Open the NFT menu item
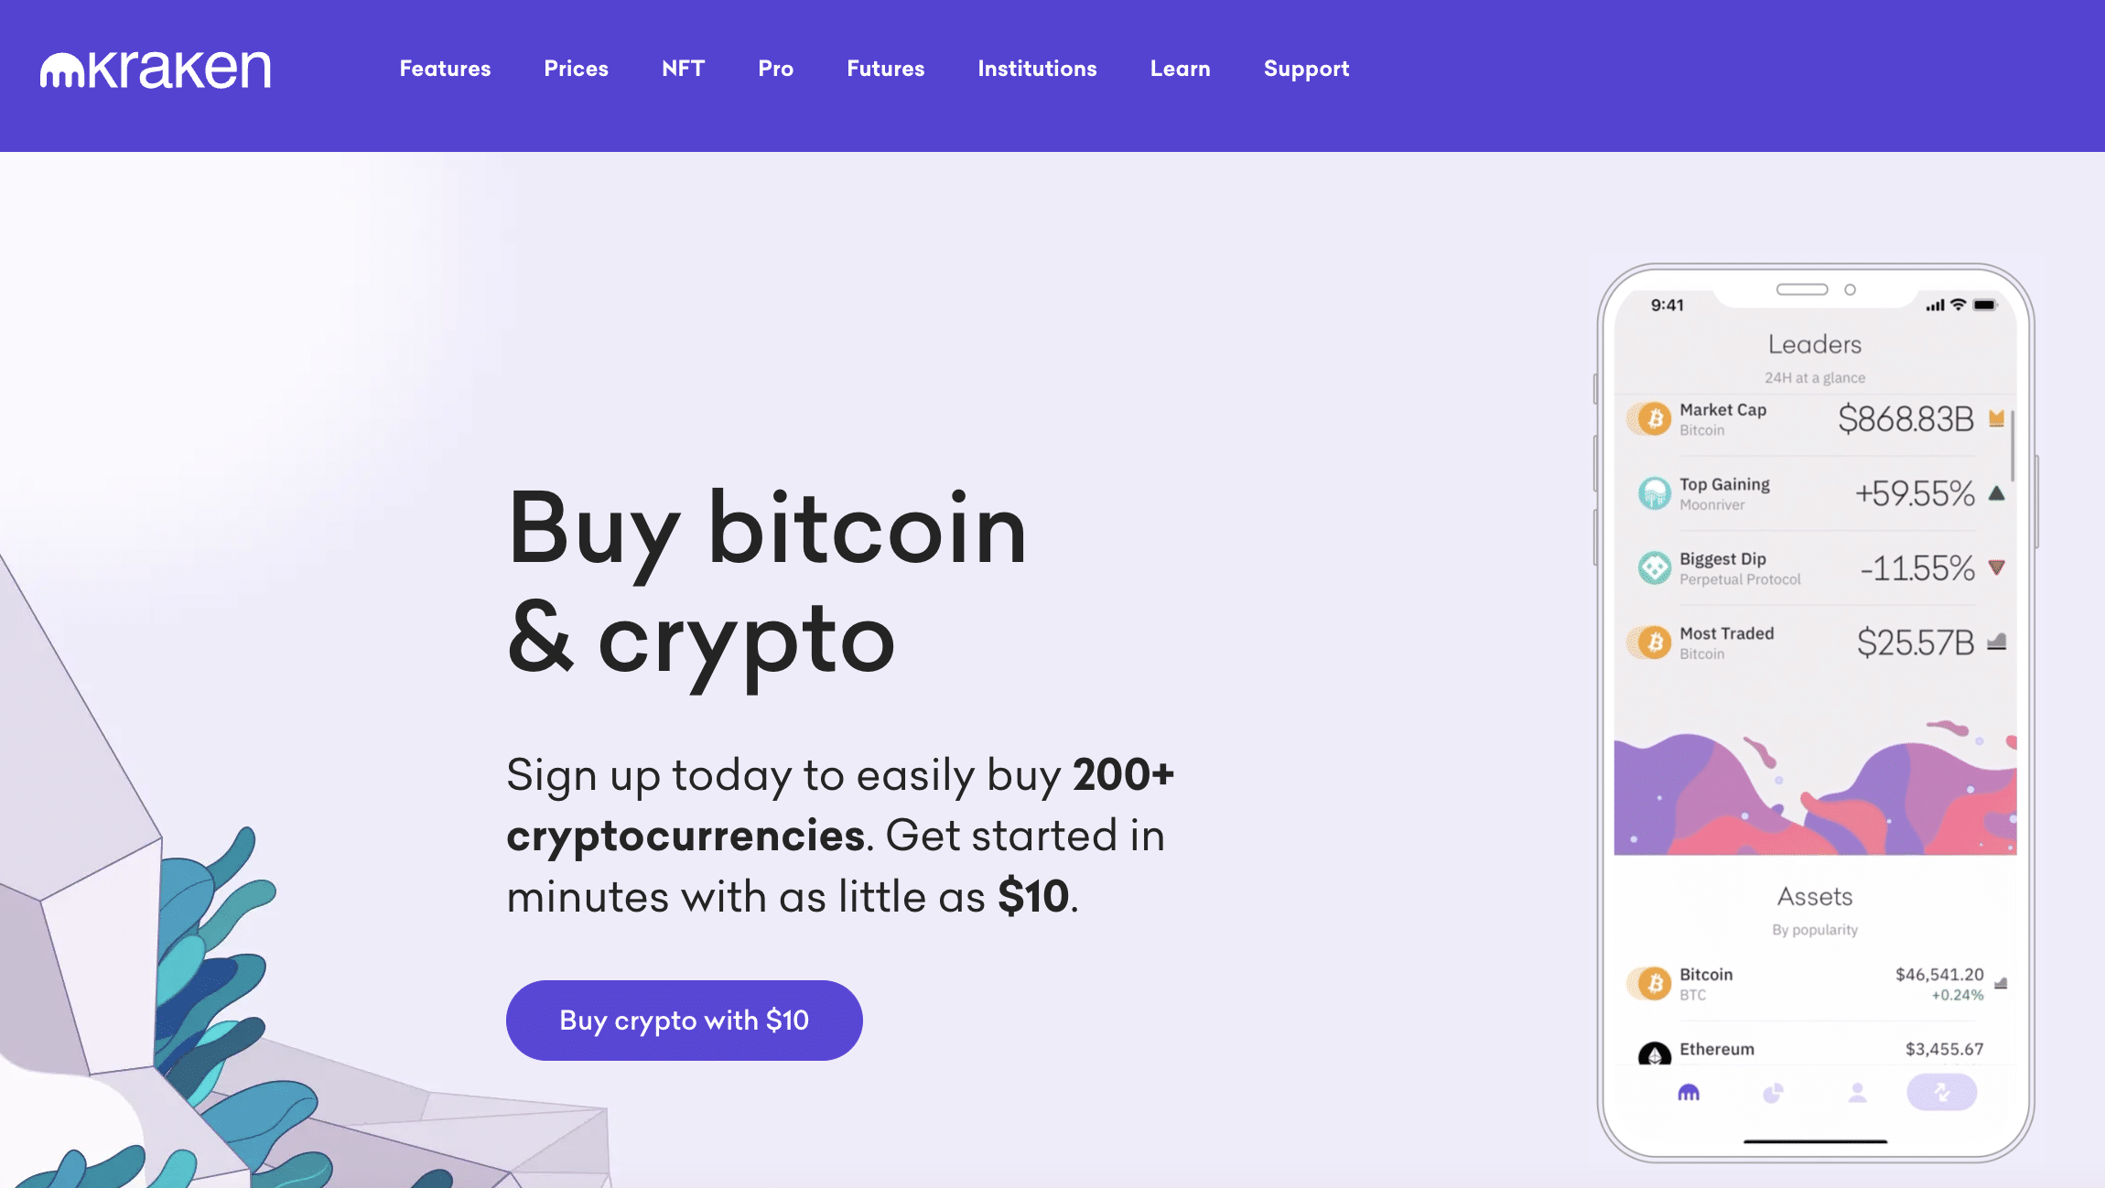This screenshot has width=2105, height=1188. point(681,68)
